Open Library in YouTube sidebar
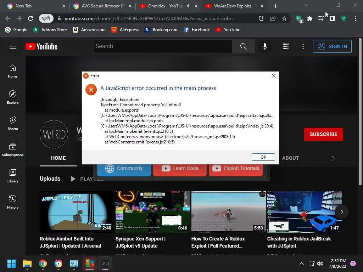The width and height of the screenshot is (363, 272). click(x=13, y=176)
